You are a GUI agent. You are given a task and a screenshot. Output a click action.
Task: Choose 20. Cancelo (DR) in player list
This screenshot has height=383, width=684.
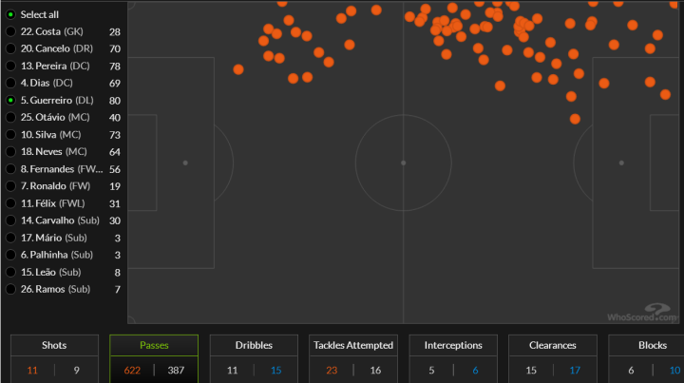[x=10, y=48]
